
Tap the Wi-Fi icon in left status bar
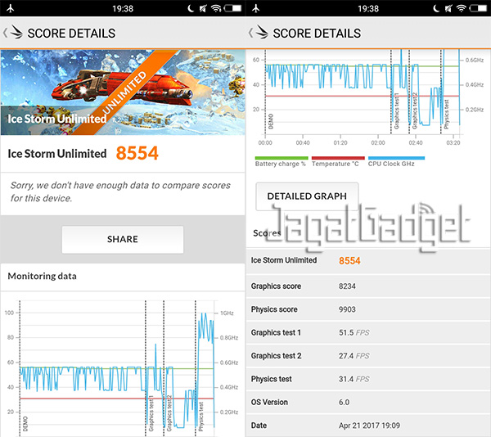click(217, 8)
